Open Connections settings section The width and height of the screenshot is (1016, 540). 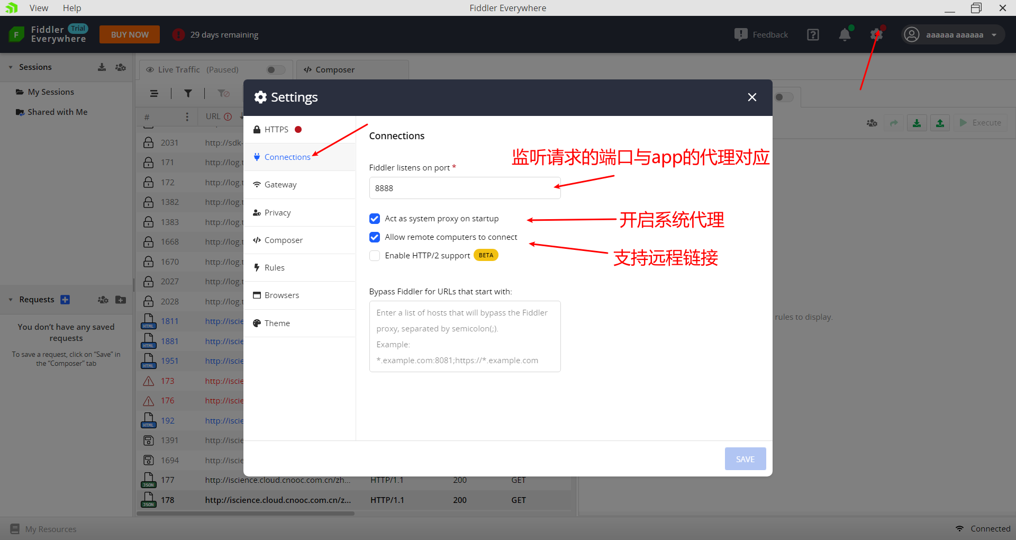pyautogui.click(x=300, y=157)
